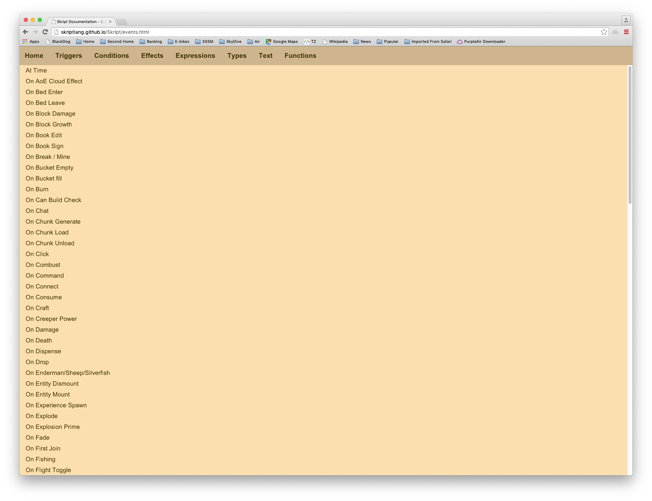Image resolution: width=652 pixels, height=501 pixels.
Task: Click the back navigation arrow
Action: tap(25, 32)
